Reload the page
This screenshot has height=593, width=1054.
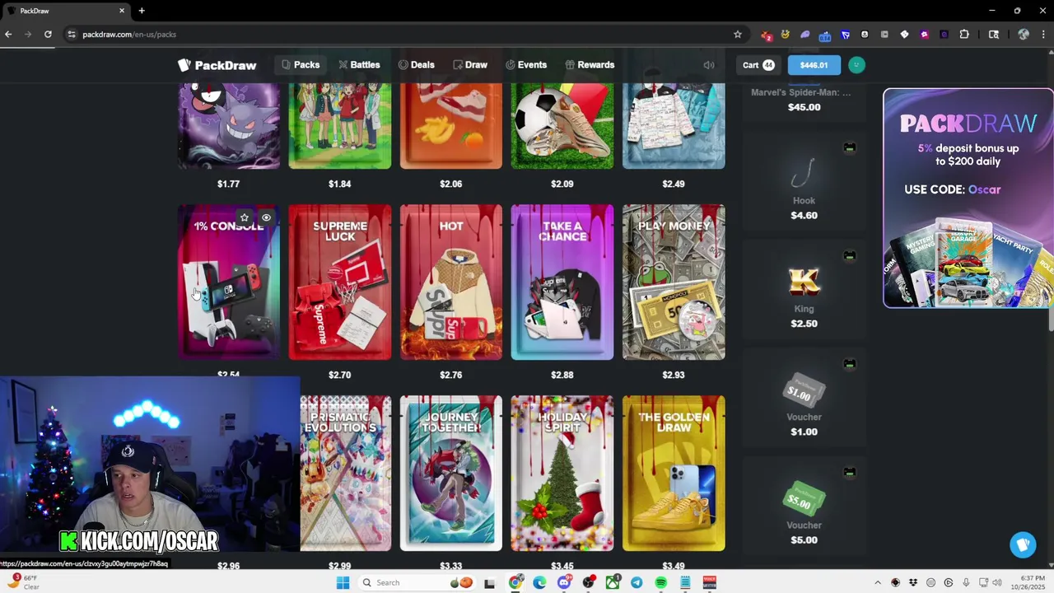coord(48,35)
